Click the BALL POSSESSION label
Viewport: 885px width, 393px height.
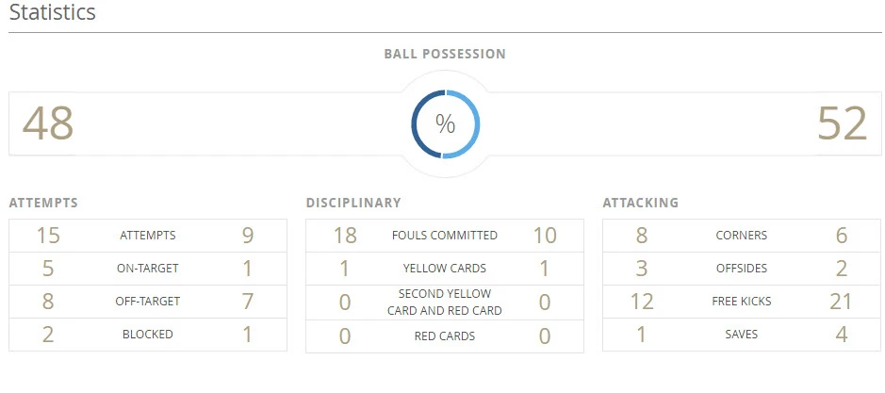(x=445, y=55)
